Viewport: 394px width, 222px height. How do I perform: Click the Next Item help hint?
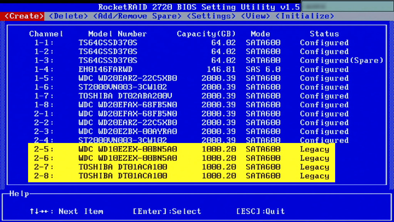tap(81, 211)
